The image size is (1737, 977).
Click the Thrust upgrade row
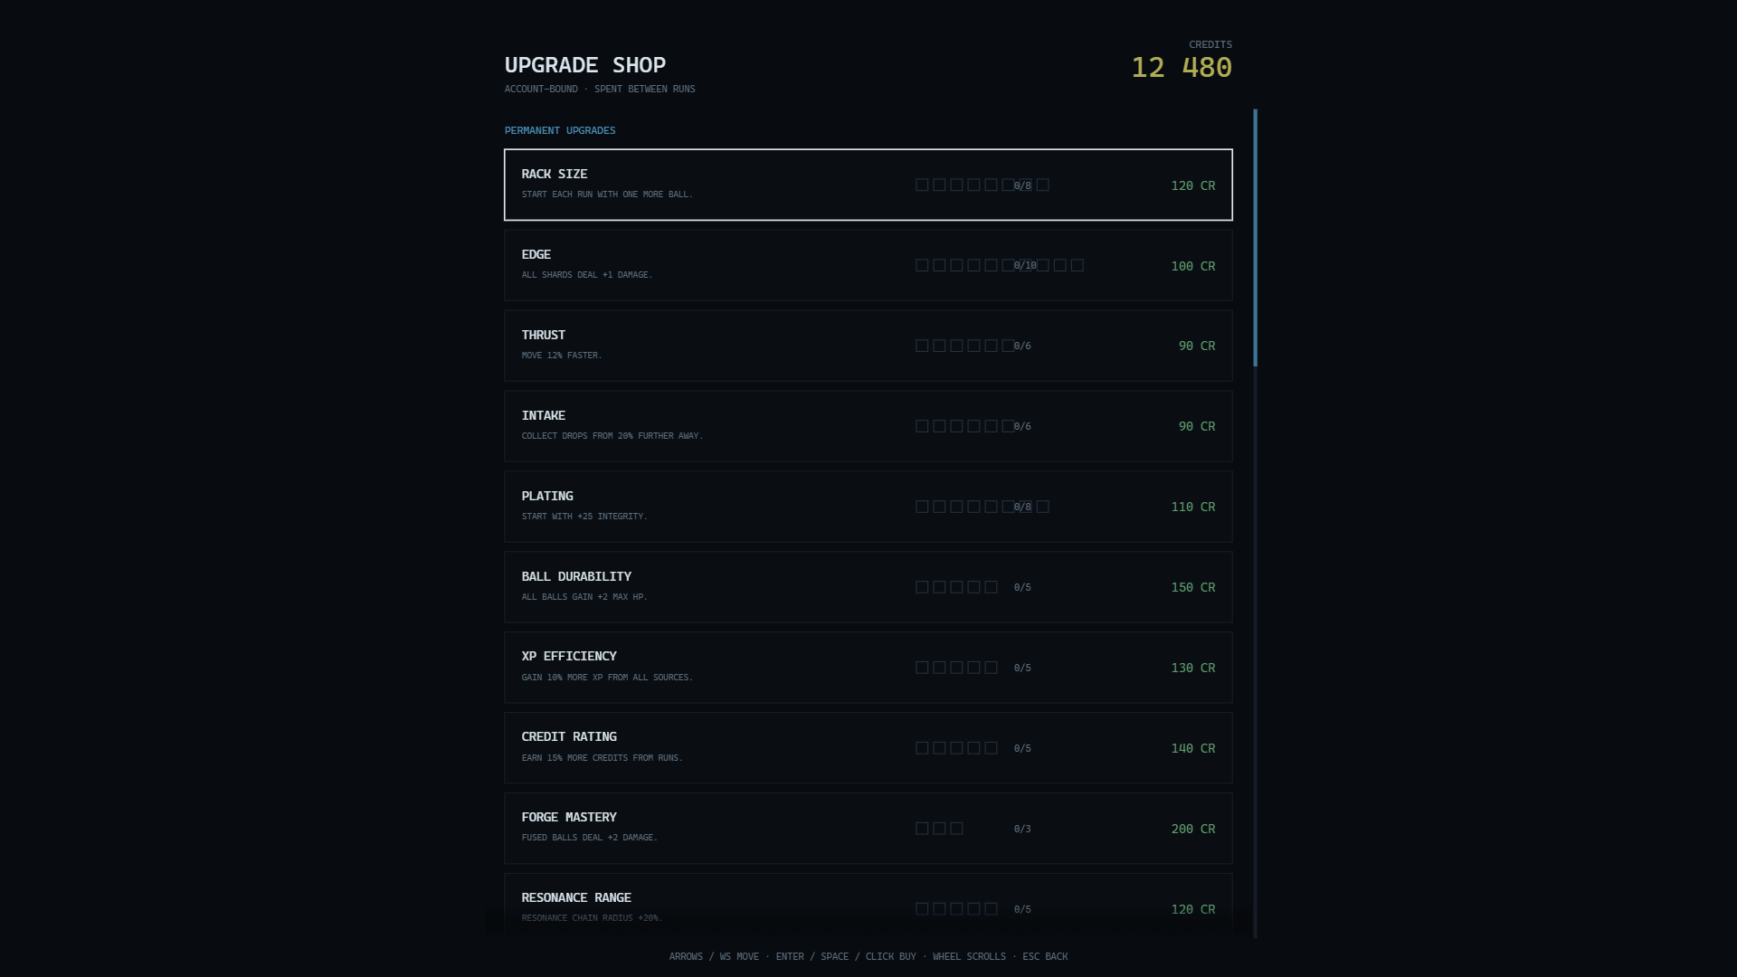pos(868,346)
